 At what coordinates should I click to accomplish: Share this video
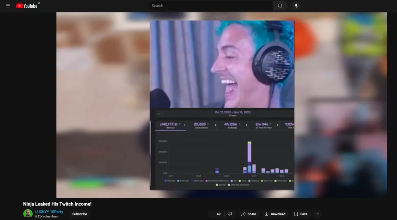coord(249,214)
